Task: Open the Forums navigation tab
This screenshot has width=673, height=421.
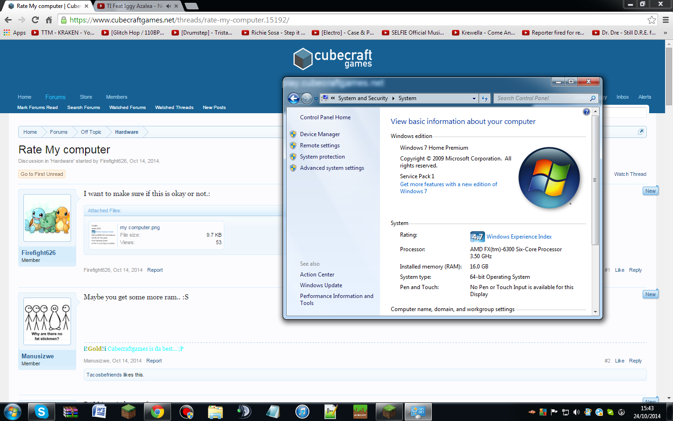Action: click(x=55, y=97)
